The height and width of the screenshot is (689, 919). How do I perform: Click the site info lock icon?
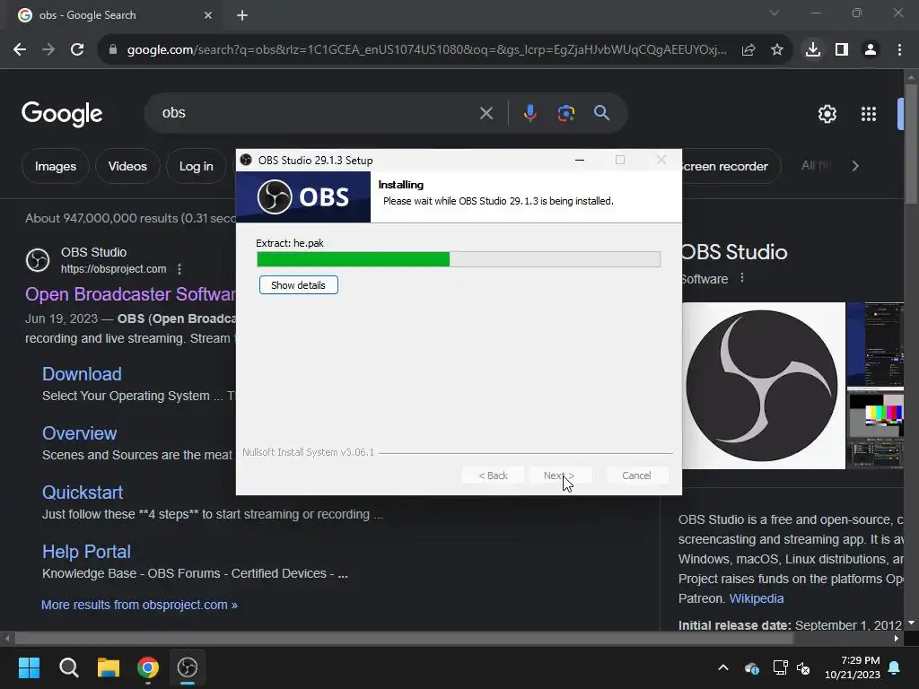point(113,50)
